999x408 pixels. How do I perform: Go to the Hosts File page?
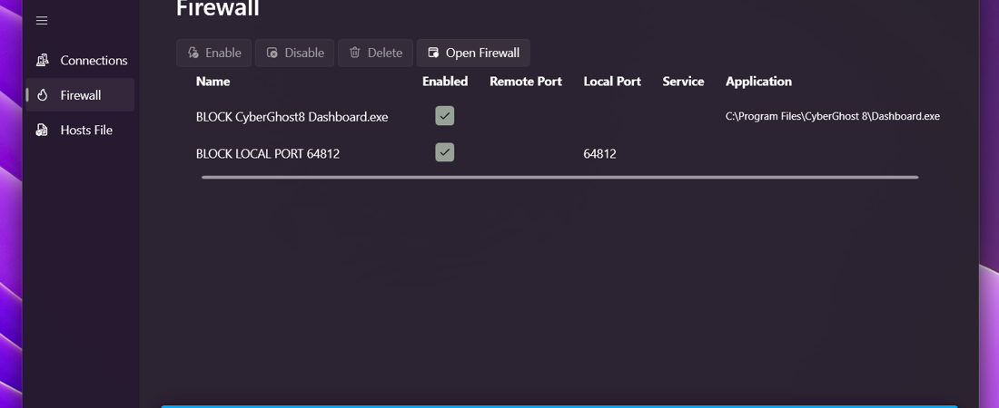coord(86,130)
